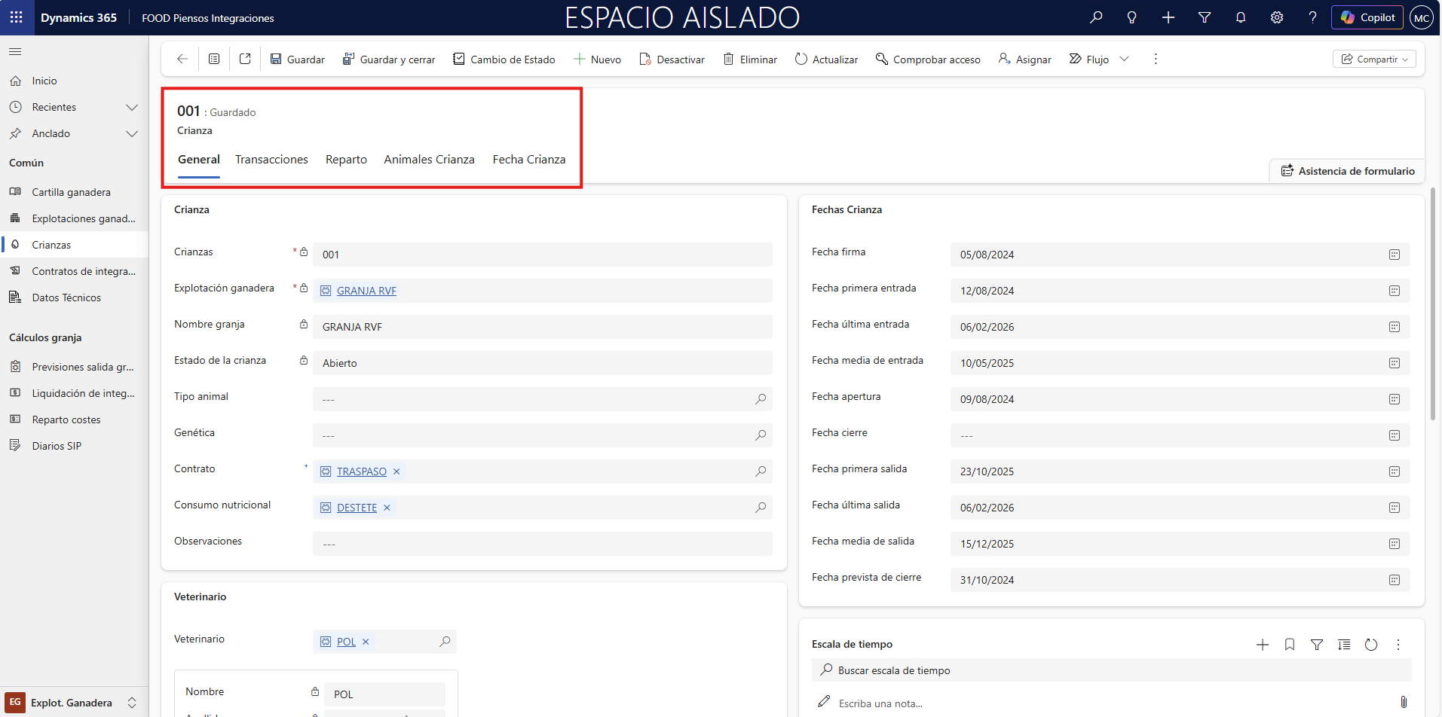Open the GRANJA RVF link
Image resolution: width=1442 pixels, height=717 pixels.
[x=366, y=291]
